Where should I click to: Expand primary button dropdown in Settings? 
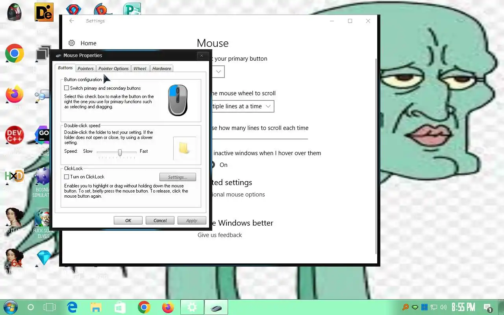click(x=218, y=71)
